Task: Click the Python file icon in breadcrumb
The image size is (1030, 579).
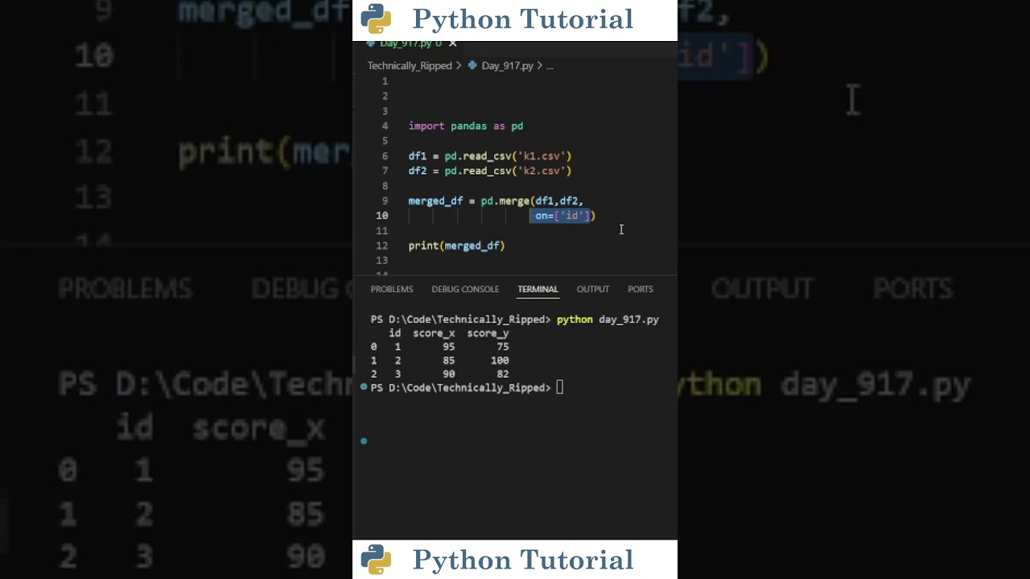Action: (x=472, y=66)
